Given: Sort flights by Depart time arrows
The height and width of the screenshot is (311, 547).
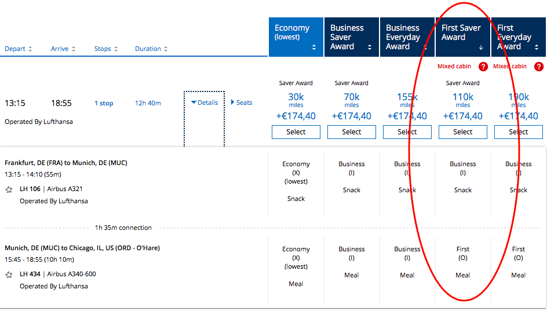Looking at the screenshot, I should click(x=30, y=49).
